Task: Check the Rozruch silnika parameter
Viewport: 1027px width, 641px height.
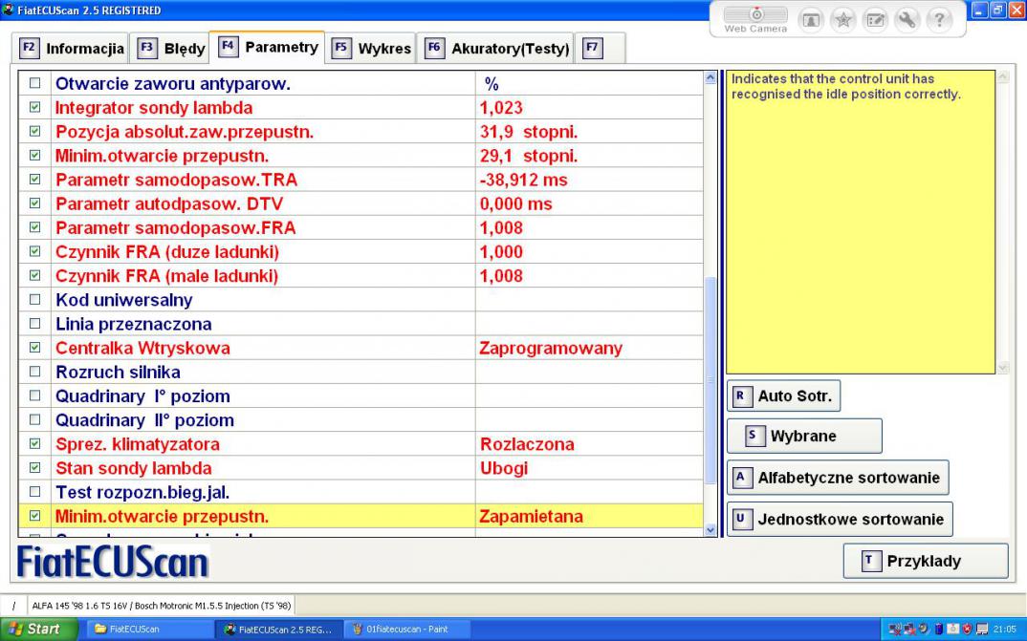Action: [35, 372]
